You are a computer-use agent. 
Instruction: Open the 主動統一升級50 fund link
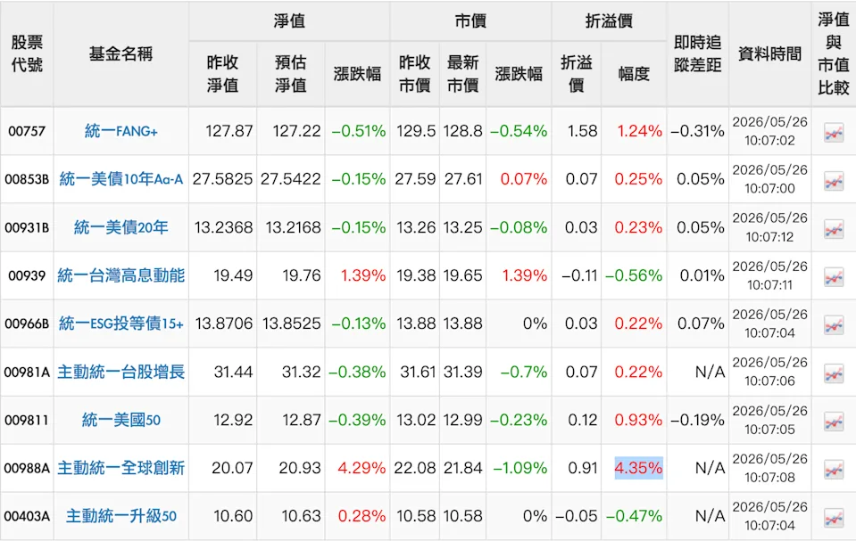(x=121, y=516)
